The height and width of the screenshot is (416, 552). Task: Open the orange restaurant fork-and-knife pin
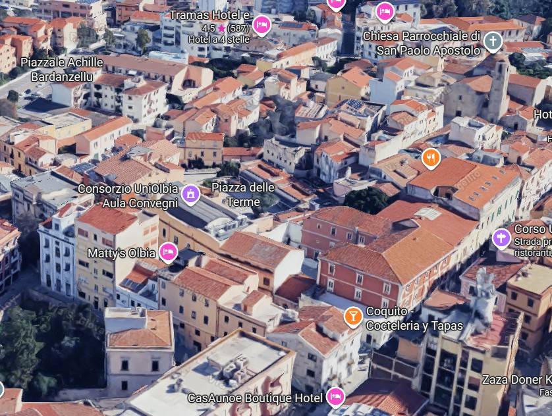click(x=430, y=158)
